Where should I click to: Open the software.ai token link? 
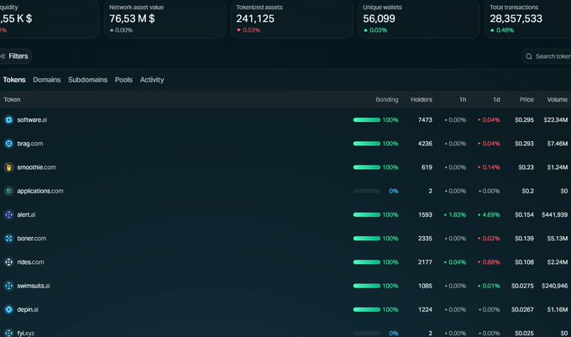pyautogui.click(x=32, y=120)
